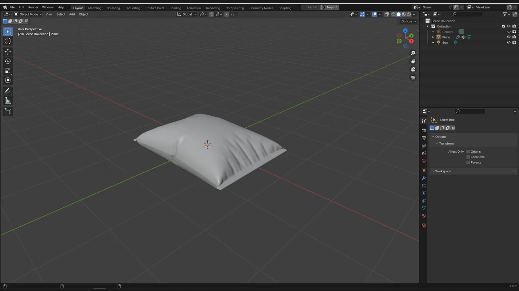Open the Render properties tab
Viewport: 519px width, 291px height.
[424, 130]
